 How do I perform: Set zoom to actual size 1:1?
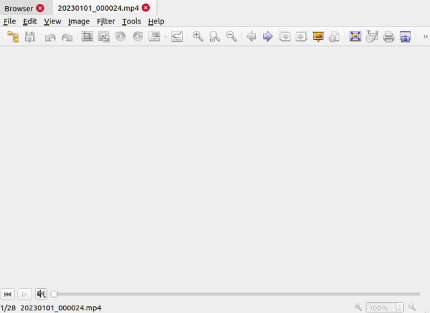point(214,36)
